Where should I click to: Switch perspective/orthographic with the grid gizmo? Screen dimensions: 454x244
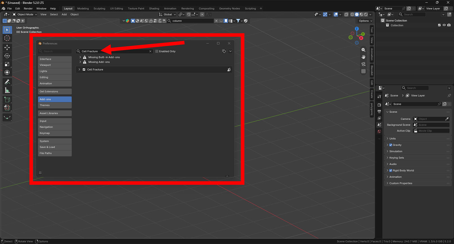coord(363,71)
